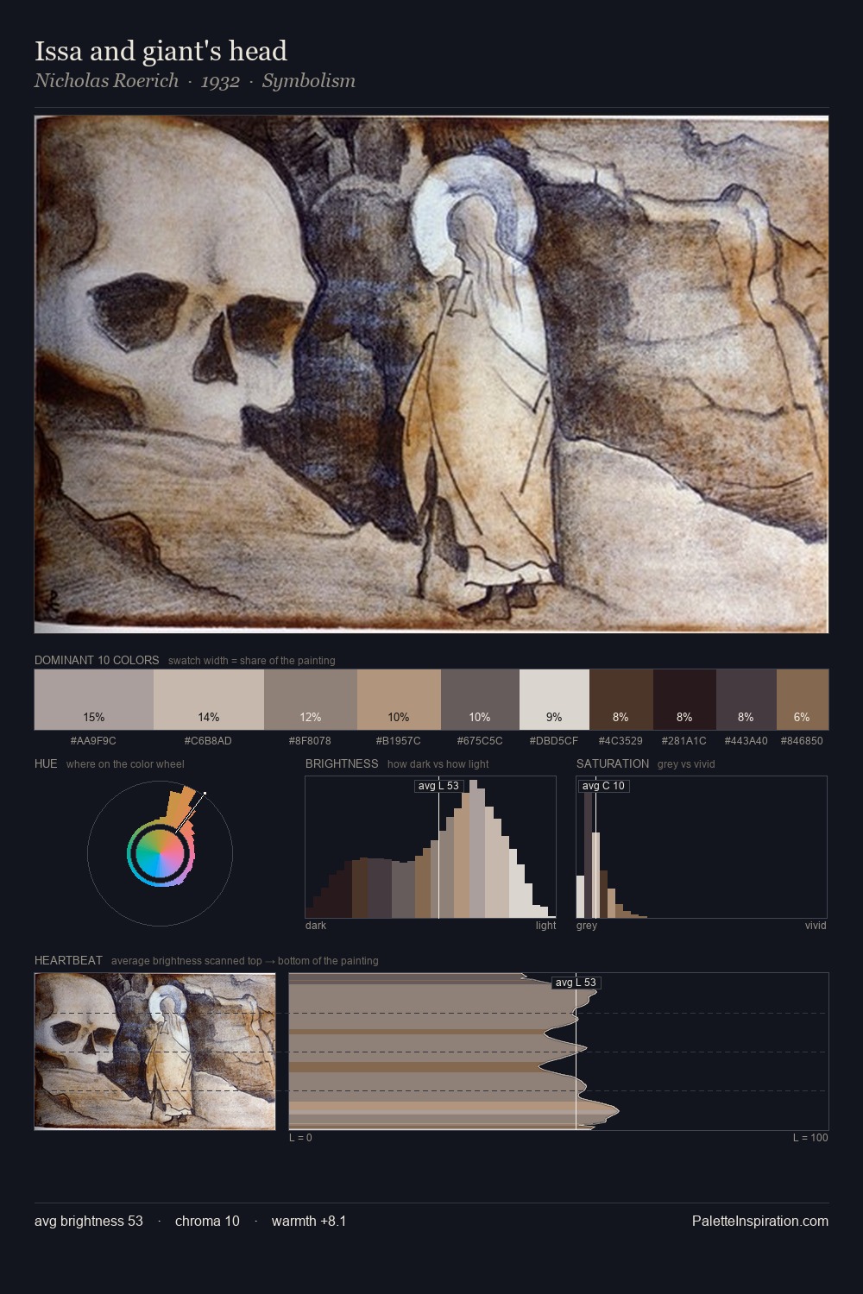Click 'where on the color wheel' caption
863x1294 pixels.
pos(125,764)
